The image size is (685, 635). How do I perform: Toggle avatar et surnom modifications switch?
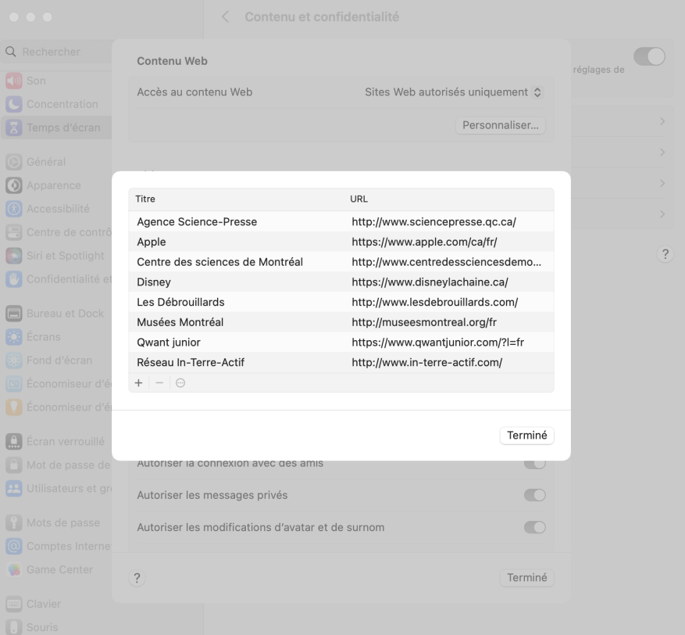click(x=535, y=527)
